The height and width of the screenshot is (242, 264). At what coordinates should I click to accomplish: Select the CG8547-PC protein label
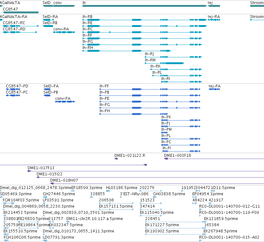point(17,92)
